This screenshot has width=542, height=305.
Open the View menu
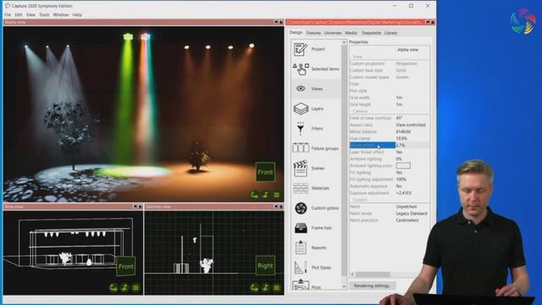click(30, 15)
